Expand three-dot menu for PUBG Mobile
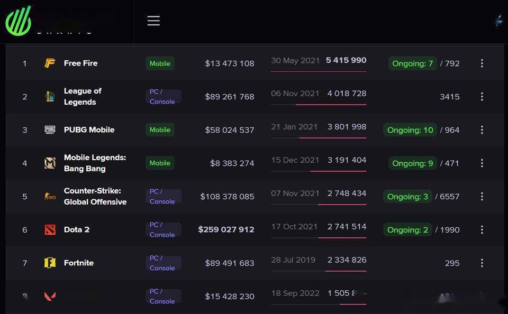This screenshot has width=508, height=314. [x=482, y=130]
